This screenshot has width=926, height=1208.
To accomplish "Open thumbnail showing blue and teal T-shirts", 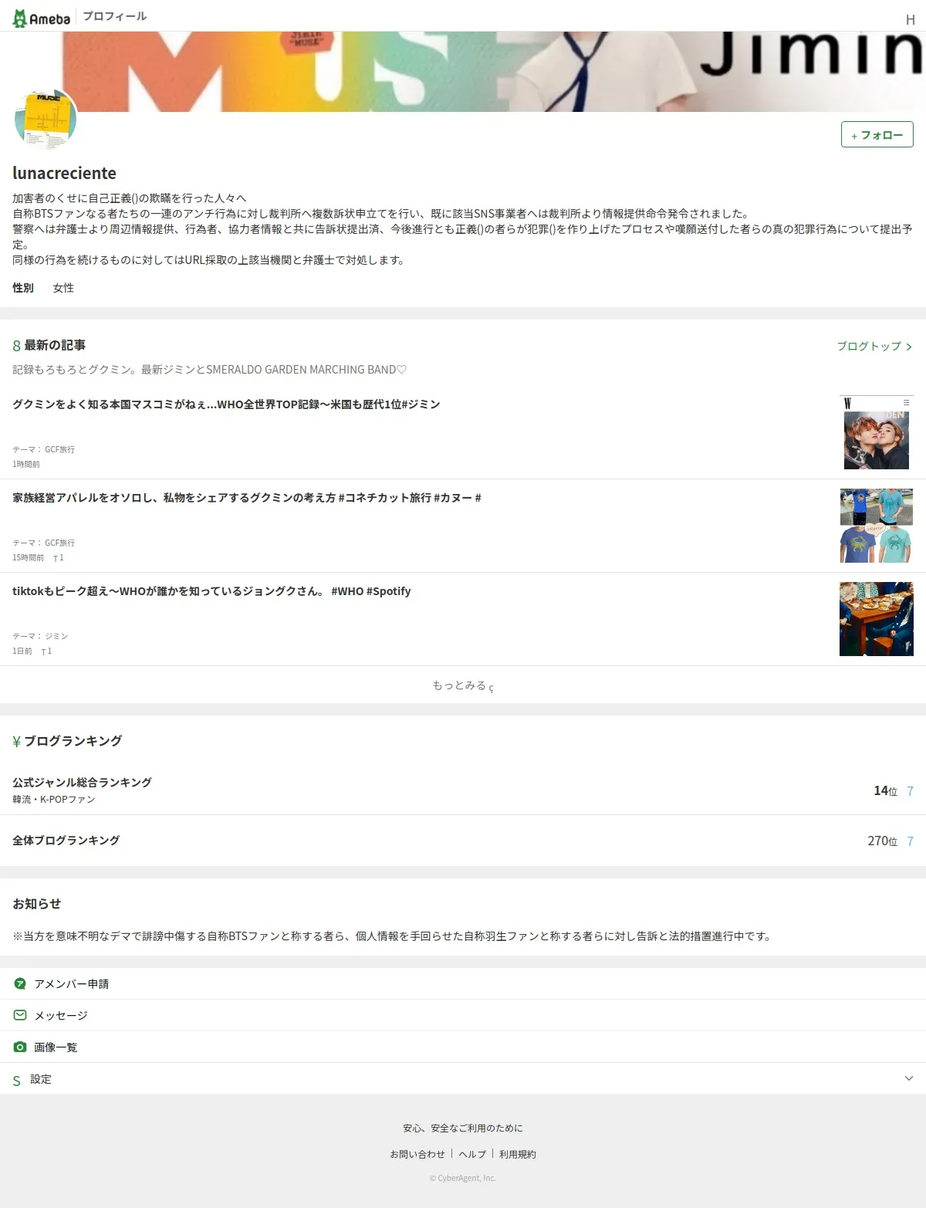I will point(877,526).
